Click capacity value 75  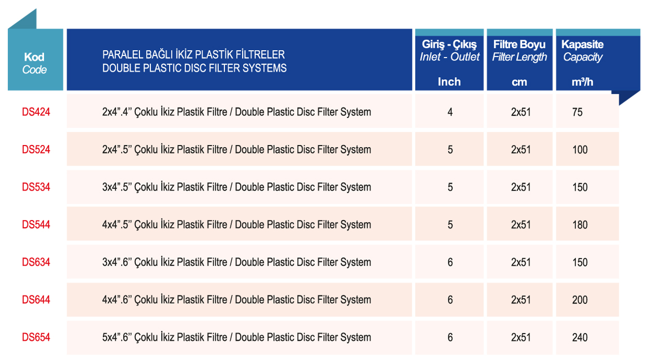click(x=577, y=112)
